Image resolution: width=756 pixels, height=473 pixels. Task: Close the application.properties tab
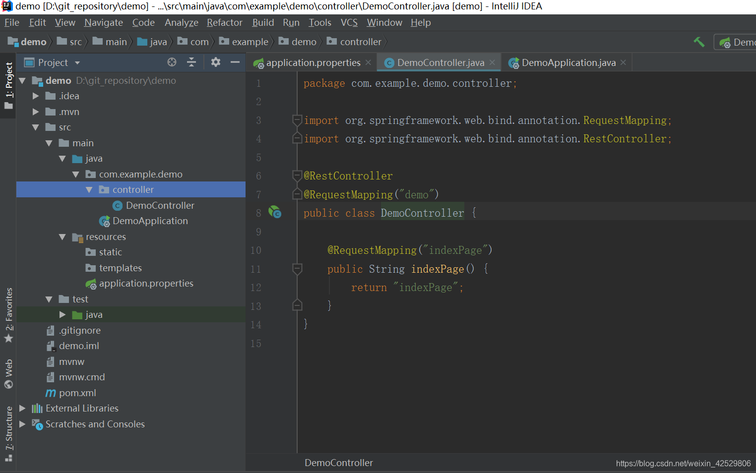click(x=368, y=62)
